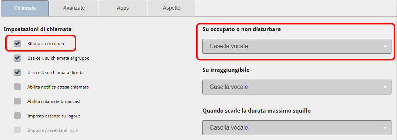Click arrow of Su occupato dropdown
Image resolution: width=397 pixels, height=140 pixels.
pyautogui.click(x=385, y=47)
